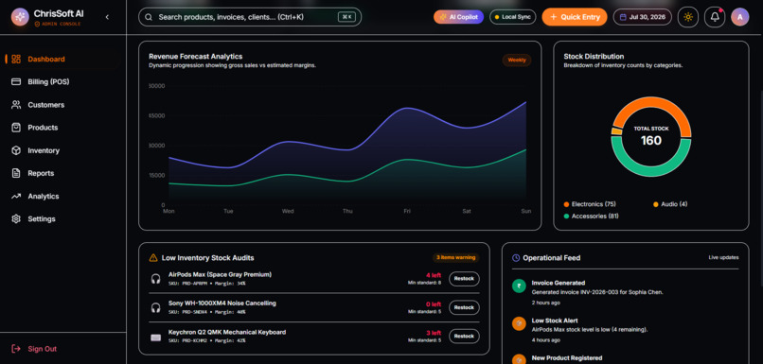763x364 pixels.
Task: Click the Electronics (75) legend entry
Action: point(590,204)
